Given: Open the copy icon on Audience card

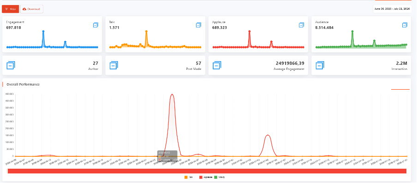Looking at the screenshot, I should (x=405, y=25).
